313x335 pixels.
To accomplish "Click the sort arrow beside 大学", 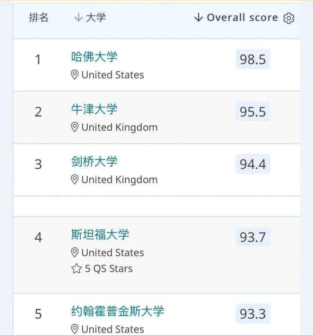I will click(x=78, y=18).
